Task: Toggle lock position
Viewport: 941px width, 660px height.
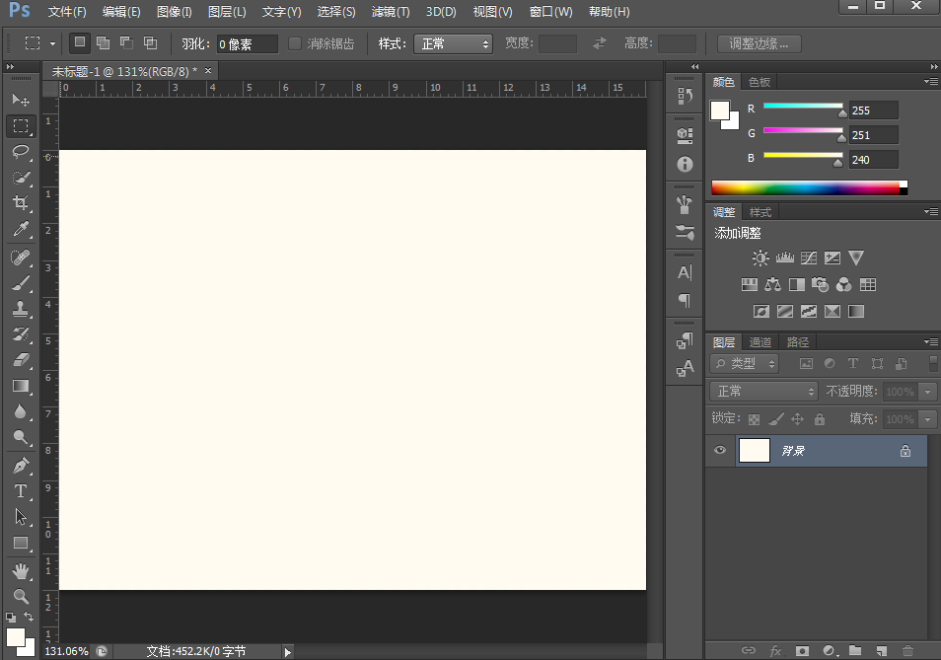Action: point(798,419)
